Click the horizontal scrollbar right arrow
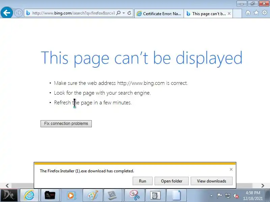The image size is (270, 202). click(263, 186)
